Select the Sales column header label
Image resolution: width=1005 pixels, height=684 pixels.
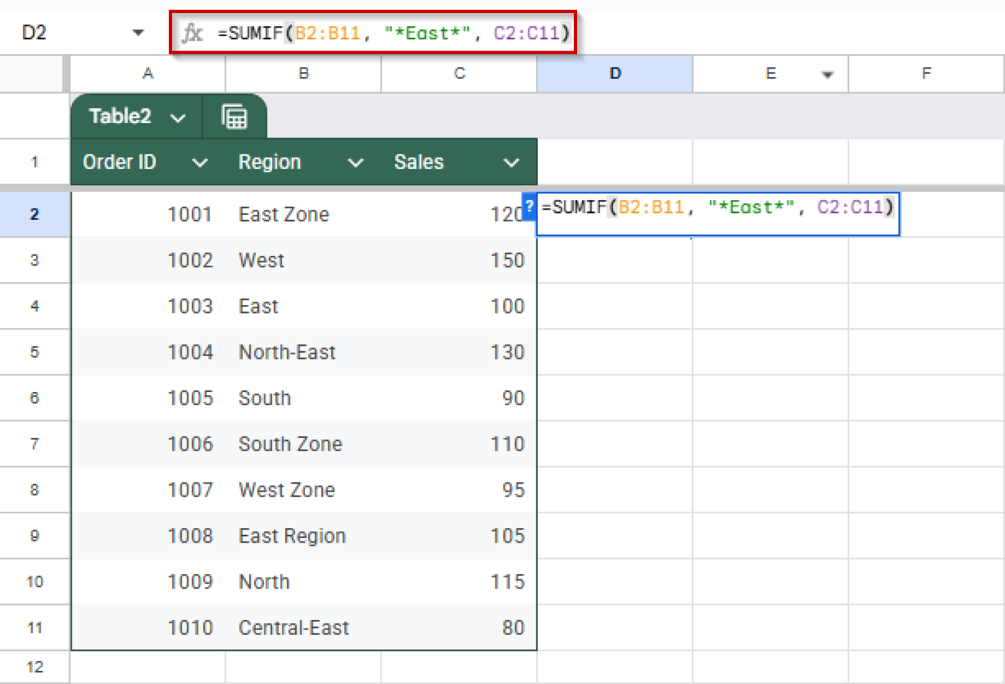[419, 162]
